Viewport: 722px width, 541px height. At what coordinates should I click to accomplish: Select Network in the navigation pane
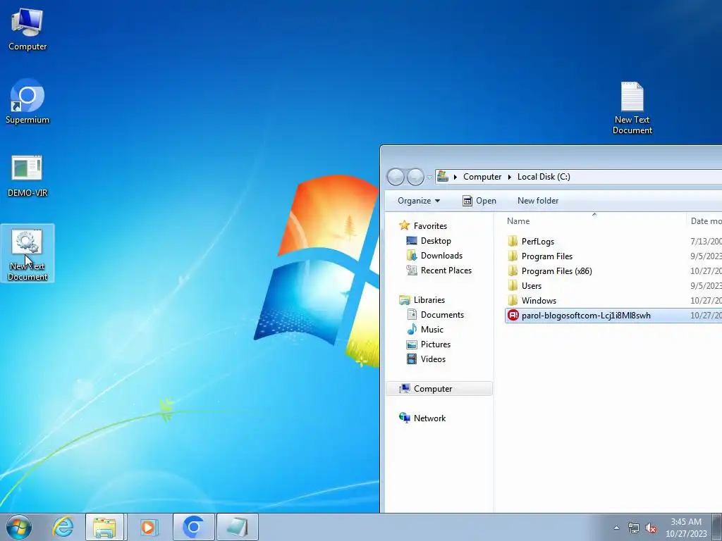tap(429, 418)
